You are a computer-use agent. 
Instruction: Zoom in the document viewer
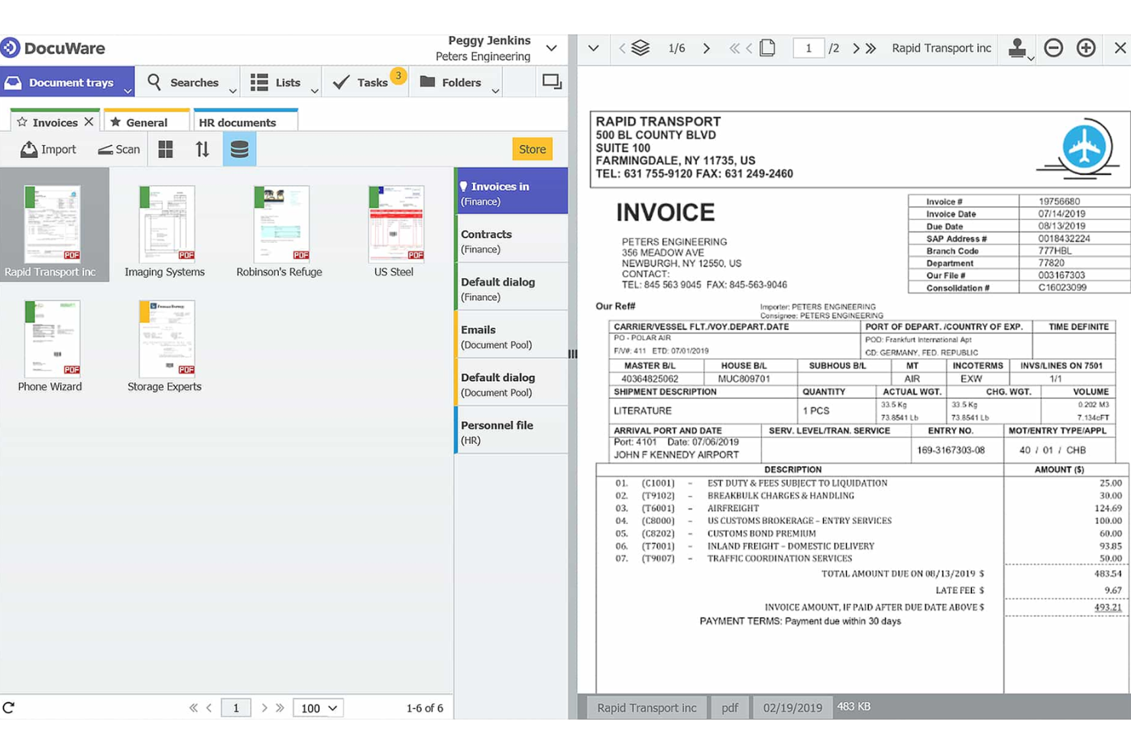click(x=1086, y=48)
